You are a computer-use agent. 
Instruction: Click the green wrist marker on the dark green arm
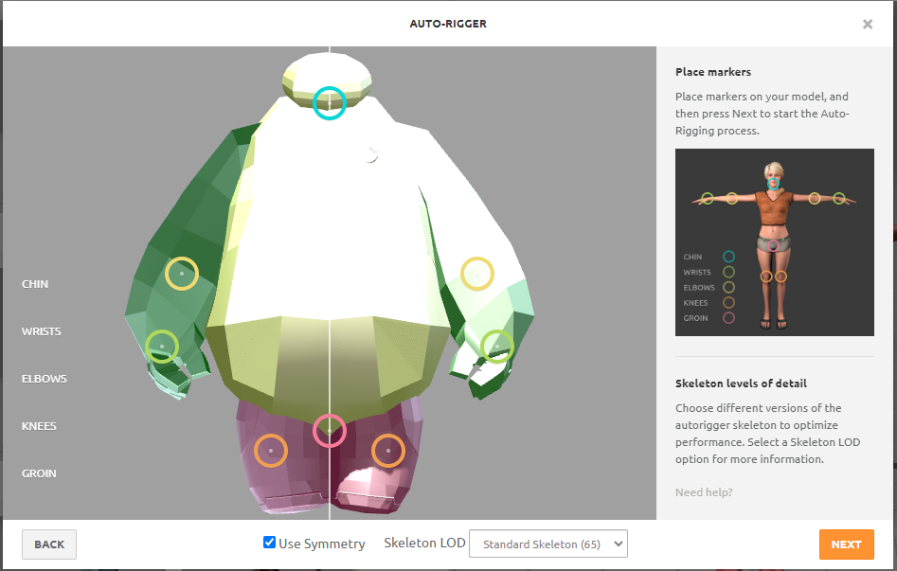(x=162, y=347)
